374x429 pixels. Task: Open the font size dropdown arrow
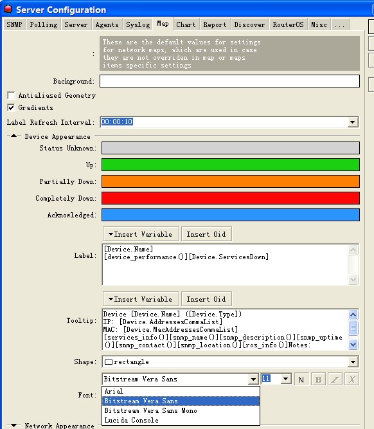286,379
